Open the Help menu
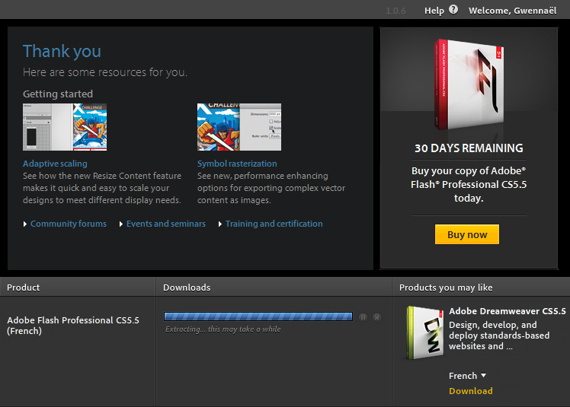The width and height of the screenshot is (570, 407). click(434, 11)
